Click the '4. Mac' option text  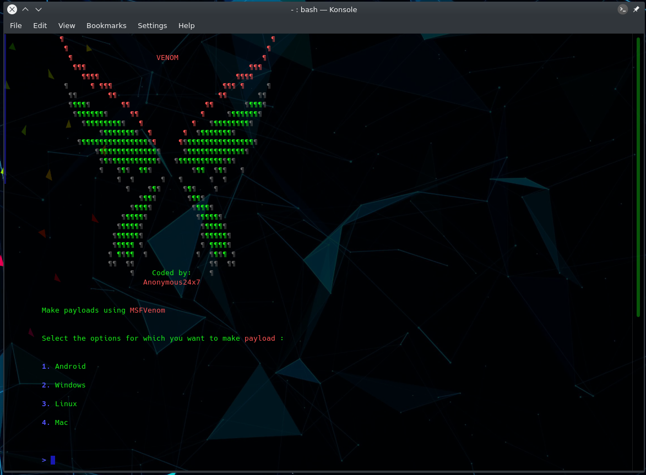coord(55,422)
